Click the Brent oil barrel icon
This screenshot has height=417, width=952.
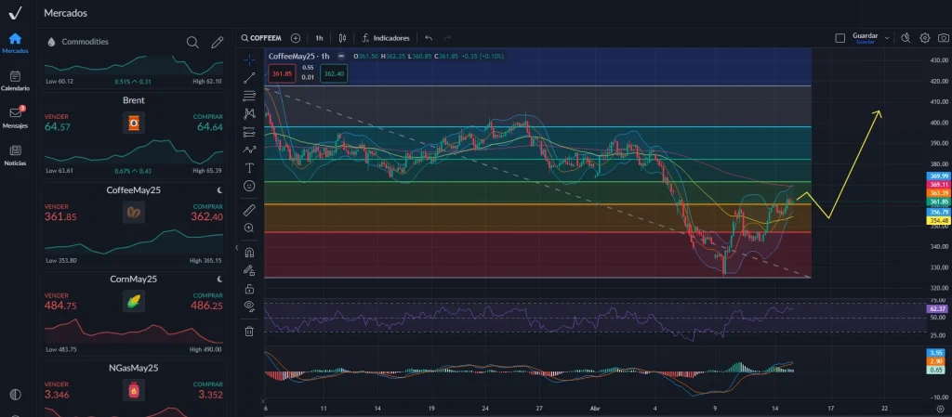click(134, 124)
